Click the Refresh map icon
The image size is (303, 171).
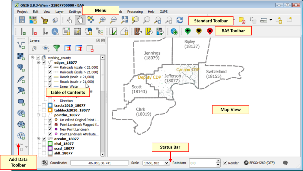(x=180, y=20)
